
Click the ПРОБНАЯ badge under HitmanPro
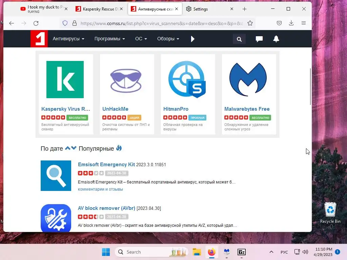198,117
